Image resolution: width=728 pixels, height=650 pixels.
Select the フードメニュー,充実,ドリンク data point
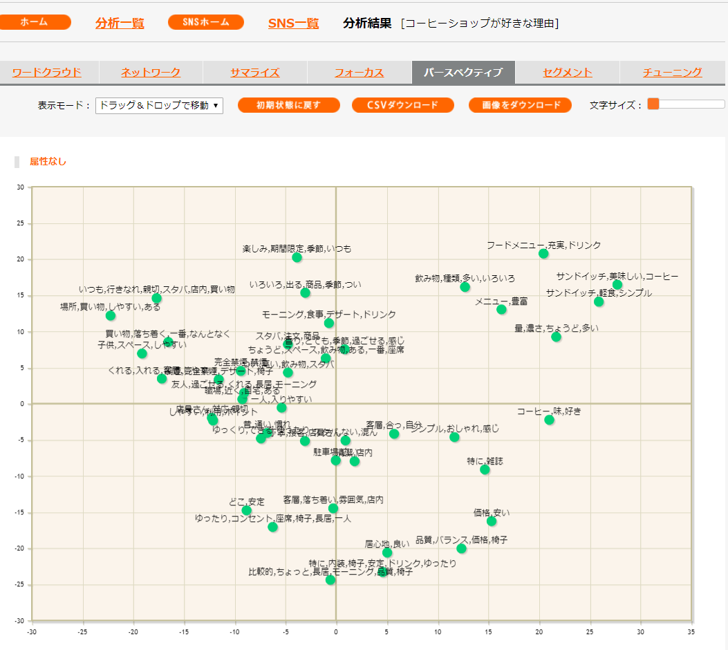(x=543, y=254)
